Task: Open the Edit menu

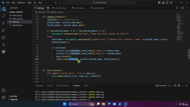Action: [13, 3]
